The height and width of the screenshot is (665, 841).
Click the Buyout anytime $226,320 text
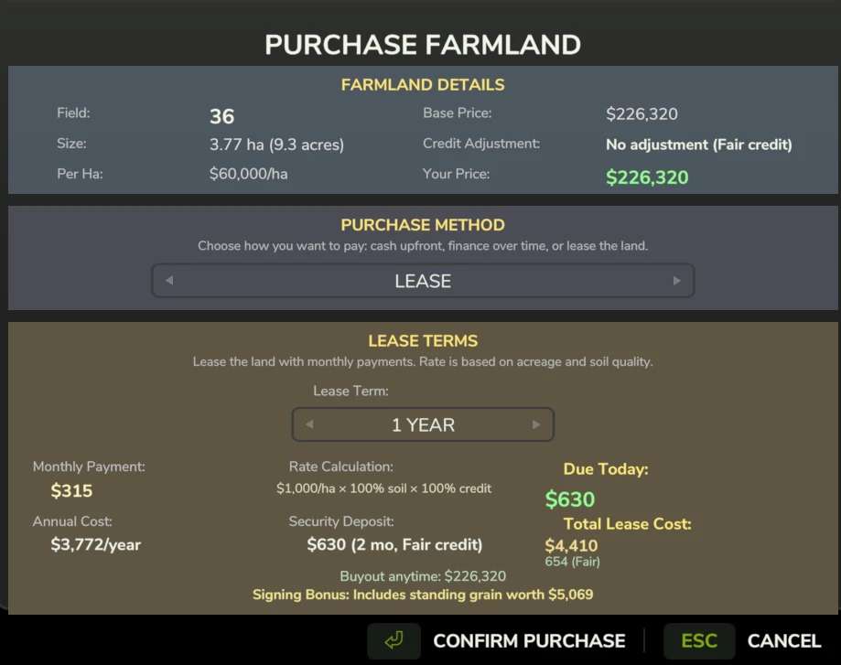point(423,576)
